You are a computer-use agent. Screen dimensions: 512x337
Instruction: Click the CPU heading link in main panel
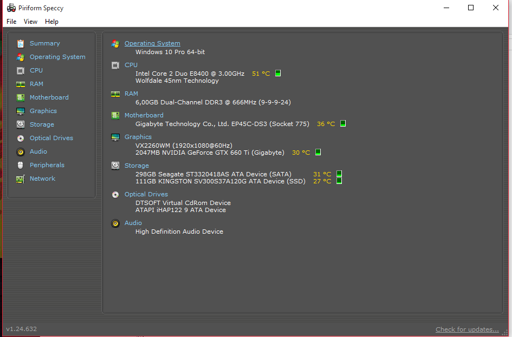(131, 65)
